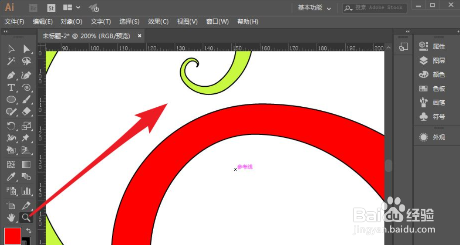The height and width of the screenshot is (245, 460).
Task: Select the Type tool
Action: coord(11,87)
